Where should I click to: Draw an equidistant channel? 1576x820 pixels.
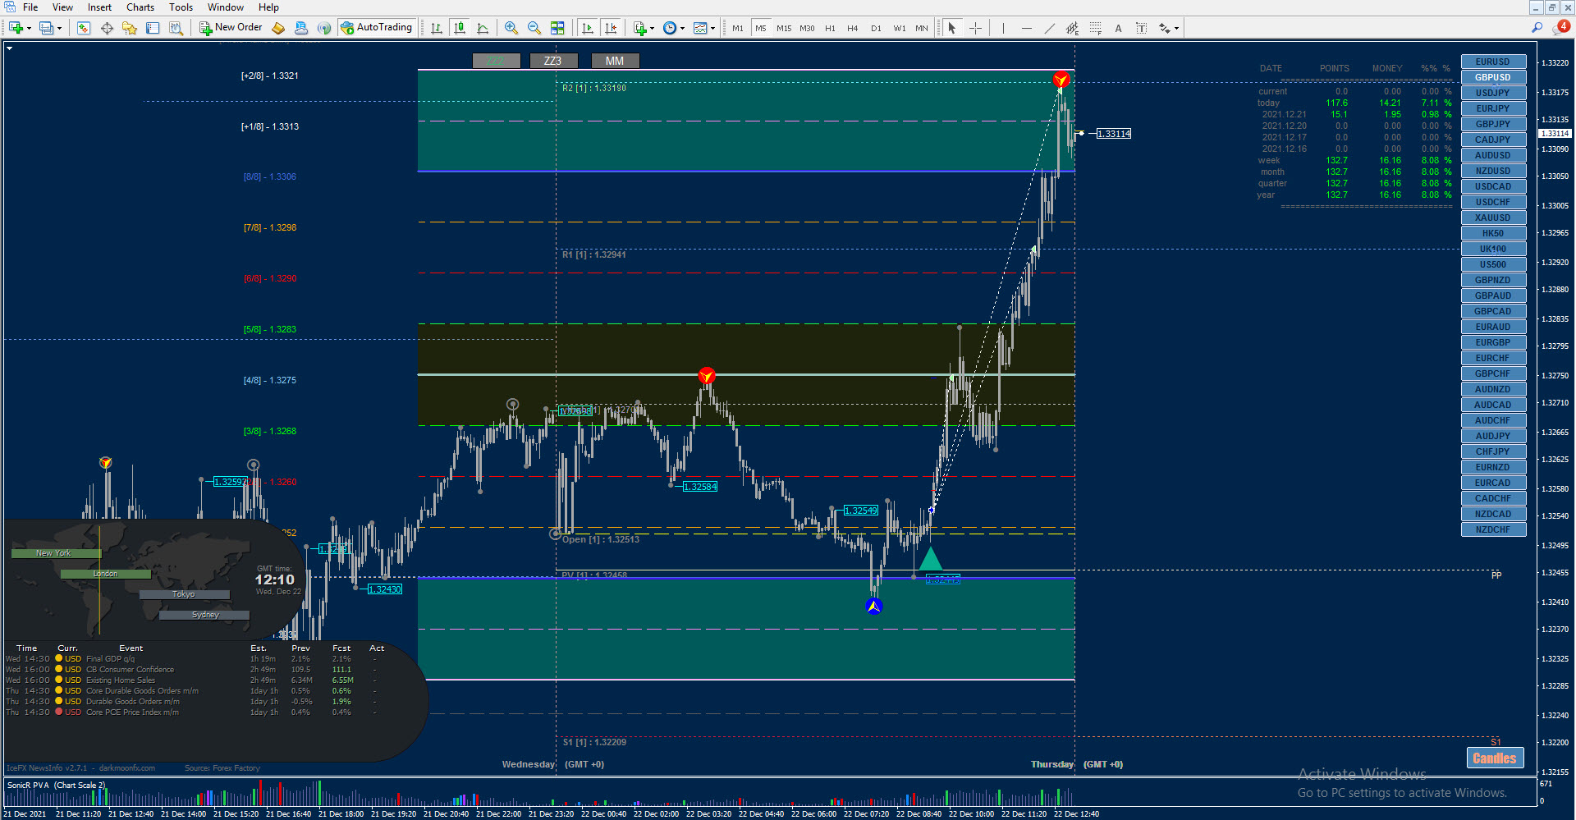pyautogui.click(x=1072, y=28)
